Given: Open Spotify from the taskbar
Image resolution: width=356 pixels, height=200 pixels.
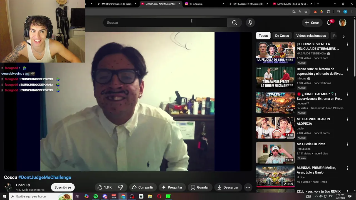Looking at the screenshot, I should [96, 196].
